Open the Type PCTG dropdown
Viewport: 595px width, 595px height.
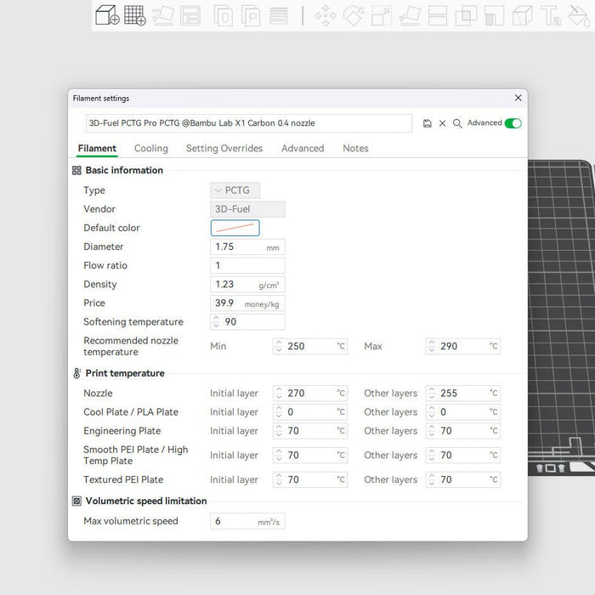click(235, 190)
